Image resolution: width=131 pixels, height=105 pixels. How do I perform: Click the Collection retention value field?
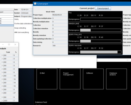tap(60, 28)
